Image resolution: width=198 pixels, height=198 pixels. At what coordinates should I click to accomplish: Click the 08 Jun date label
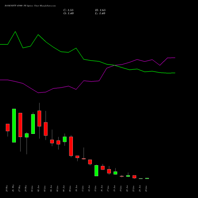point(64,188)
